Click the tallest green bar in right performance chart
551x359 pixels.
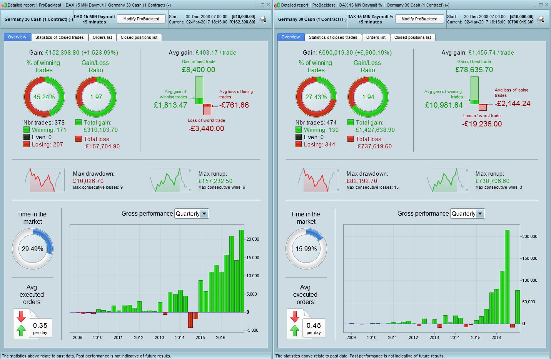507,277
